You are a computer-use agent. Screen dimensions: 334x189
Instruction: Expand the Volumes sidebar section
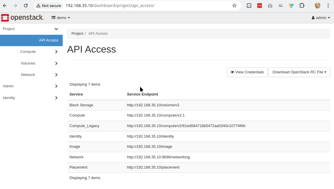coord(31,63)
